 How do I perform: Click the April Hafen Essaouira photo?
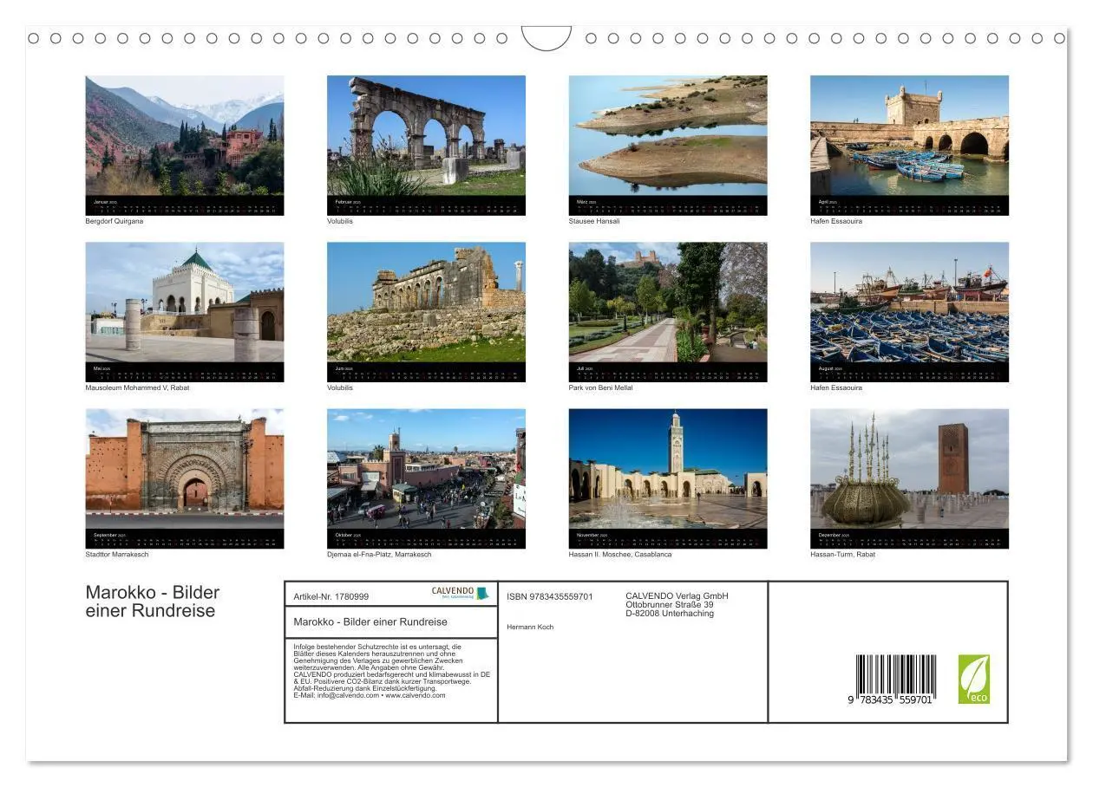[909, 135]
